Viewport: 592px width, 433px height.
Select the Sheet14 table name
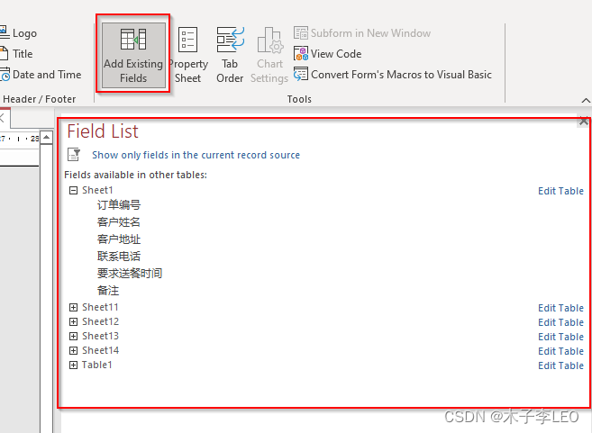(x=100, y=350)
